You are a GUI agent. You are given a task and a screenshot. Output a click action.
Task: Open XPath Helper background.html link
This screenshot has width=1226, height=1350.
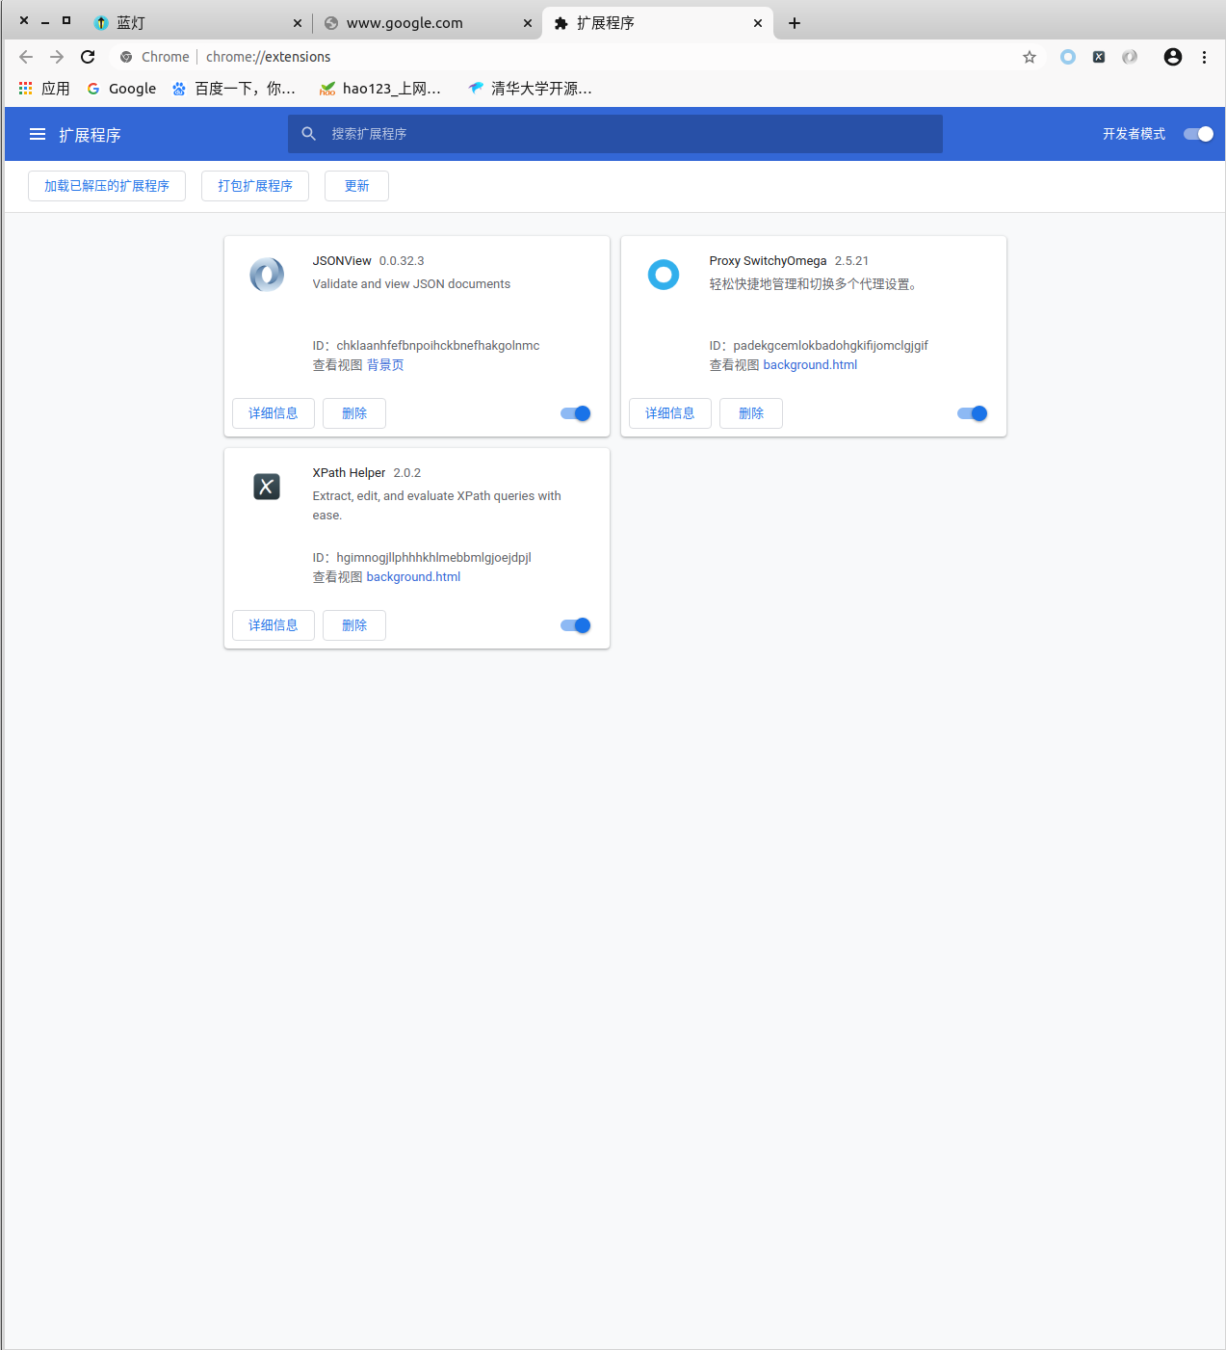413,577
